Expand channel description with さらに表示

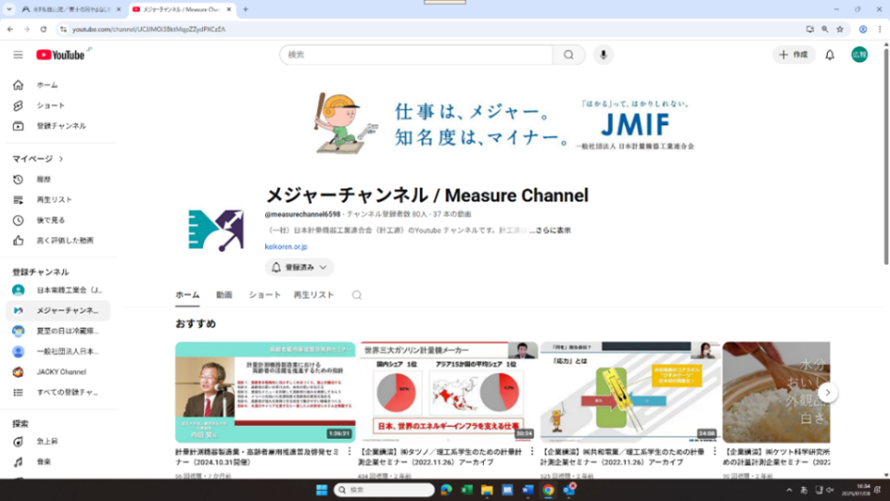(550, 230)
